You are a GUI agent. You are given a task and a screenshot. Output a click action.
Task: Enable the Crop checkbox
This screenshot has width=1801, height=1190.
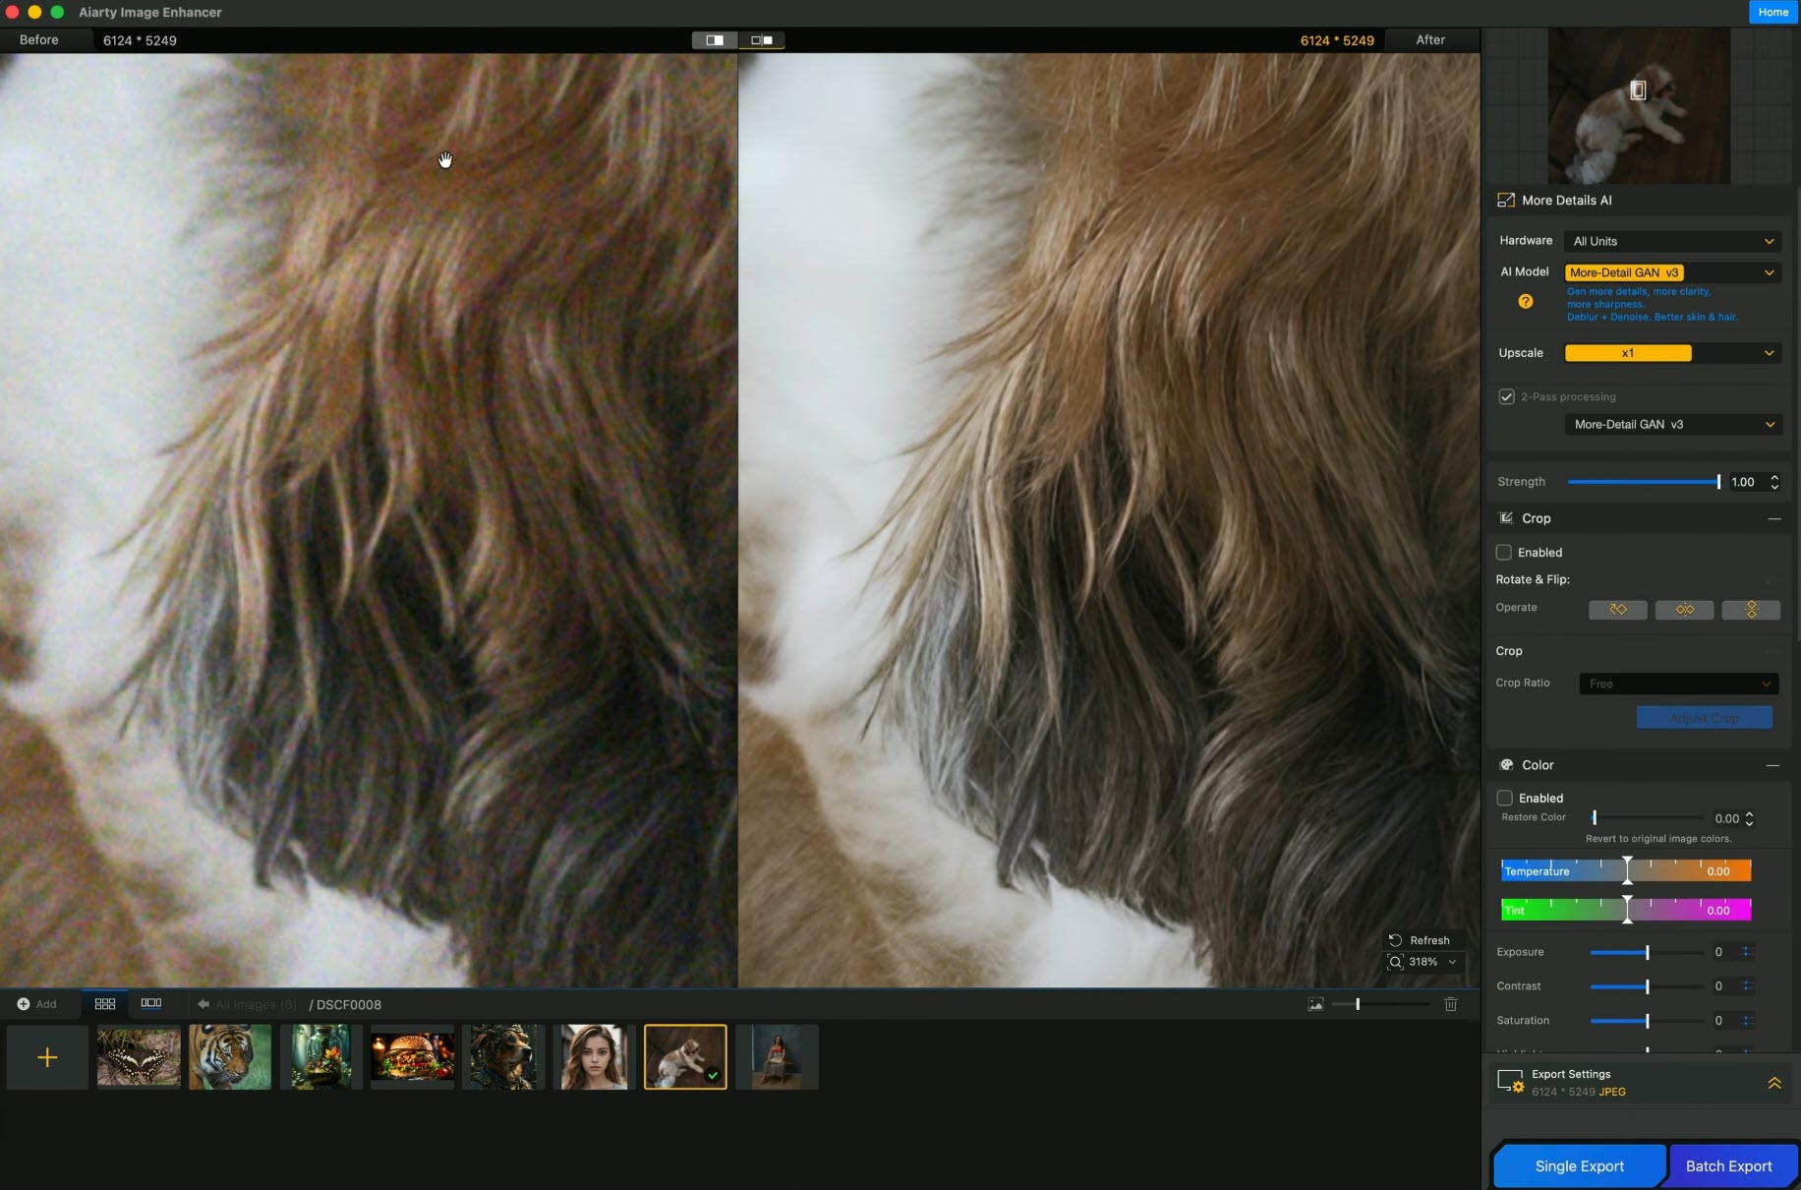pyautogui.click(x=1503, y=552)
